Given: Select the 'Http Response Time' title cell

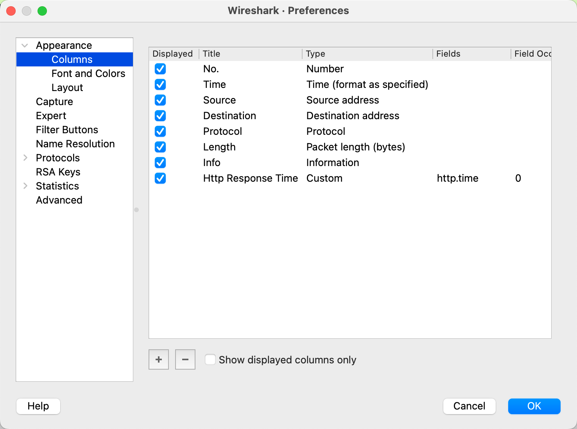Looking at the screenshot, I should coord(251,178).
